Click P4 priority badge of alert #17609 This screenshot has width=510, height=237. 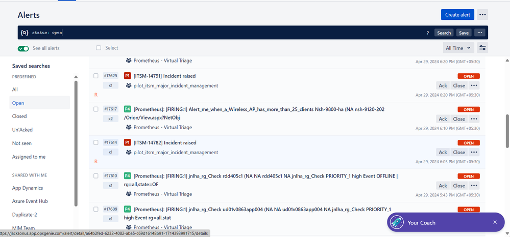pos(127,209)
